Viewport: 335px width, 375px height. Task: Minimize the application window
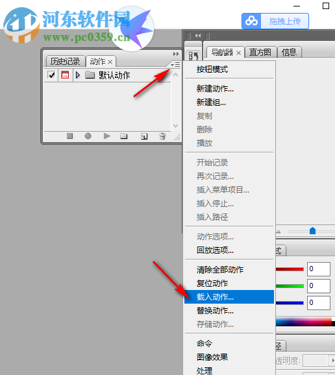pyautogui.click(x=297, y=6)
